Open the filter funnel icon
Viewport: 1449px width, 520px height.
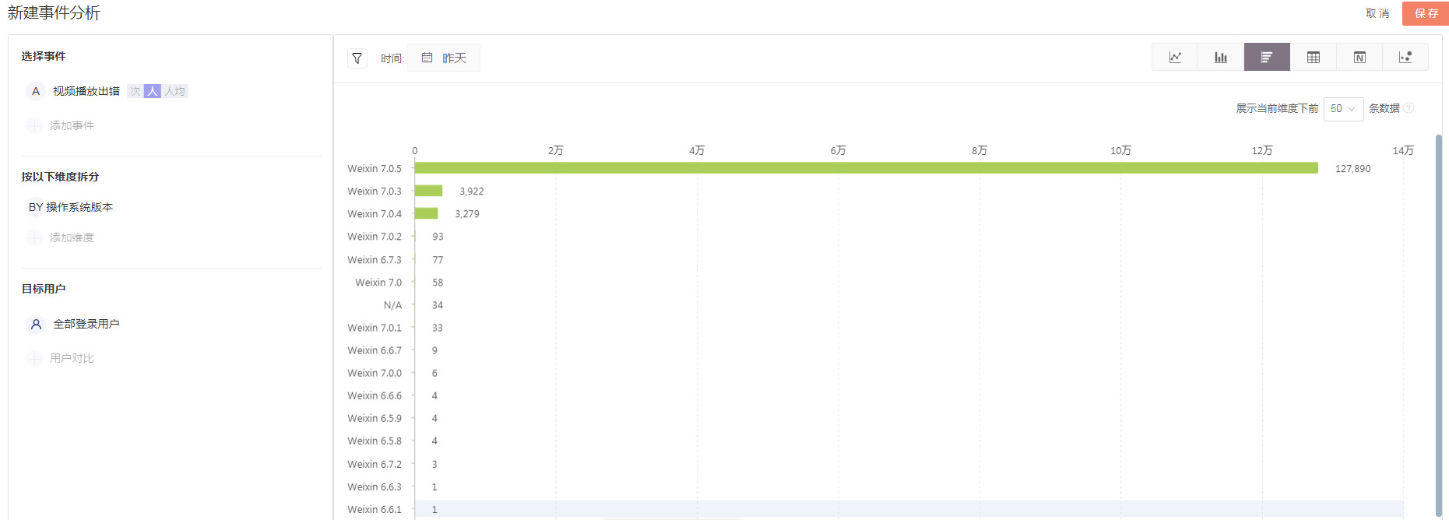click(x=357, y=58)
